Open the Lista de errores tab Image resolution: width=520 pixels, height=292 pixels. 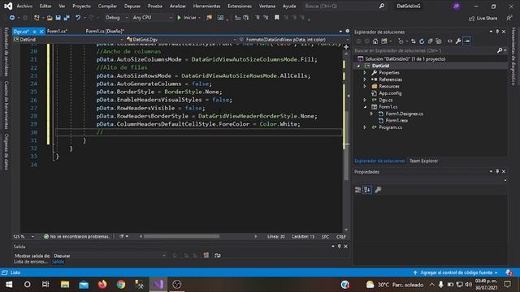31,261
